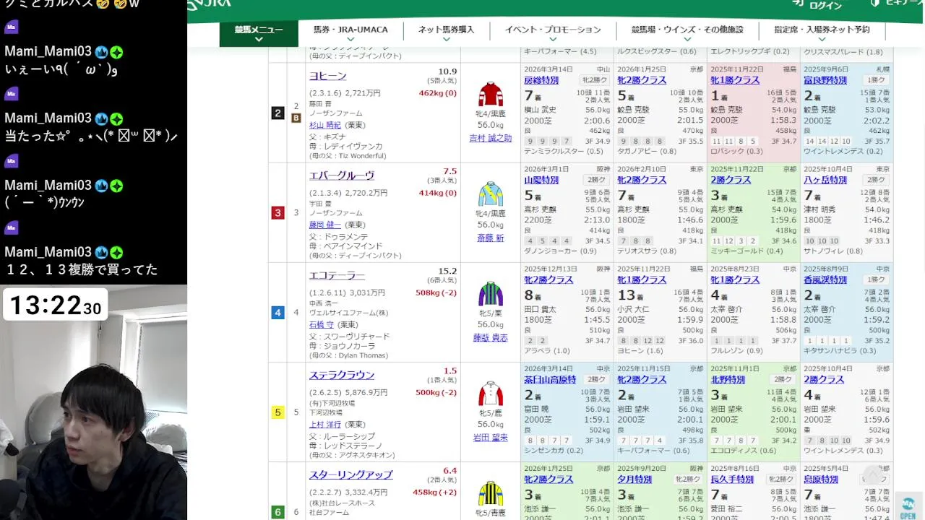
Task: Click blue badge beside Mami_Mami03 above 当たった message
Action: coord(101,118)
